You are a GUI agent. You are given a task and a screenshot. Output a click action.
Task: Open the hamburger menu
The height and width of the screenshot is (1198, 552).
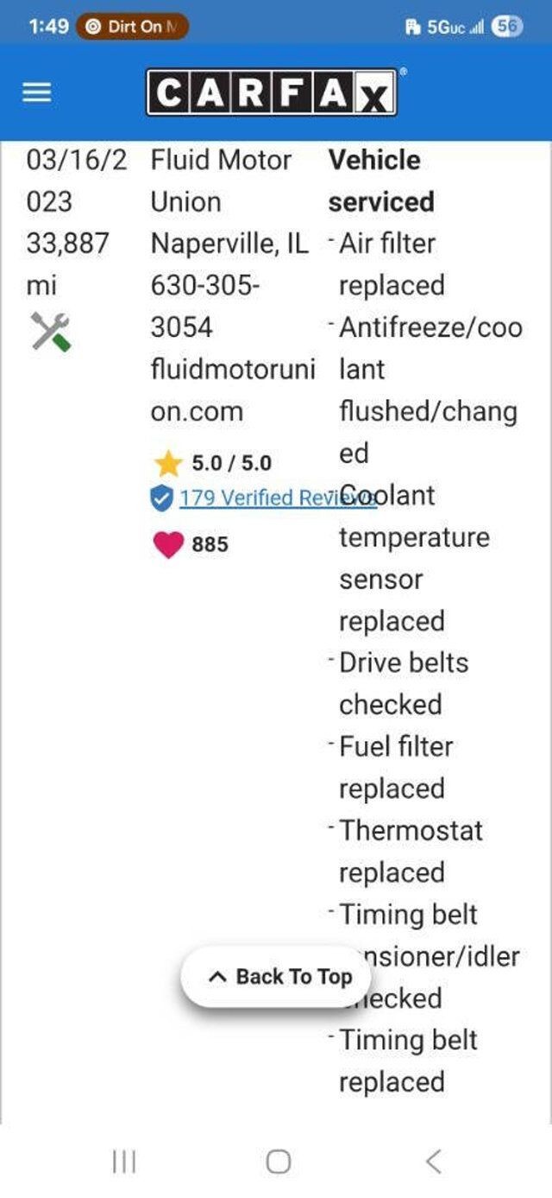tap(36, 92)
